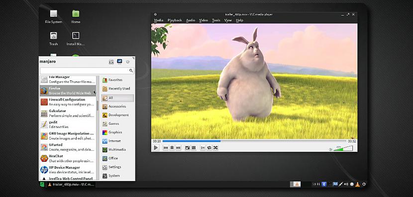Open the VLC Audio menu

tap(191, 20)
